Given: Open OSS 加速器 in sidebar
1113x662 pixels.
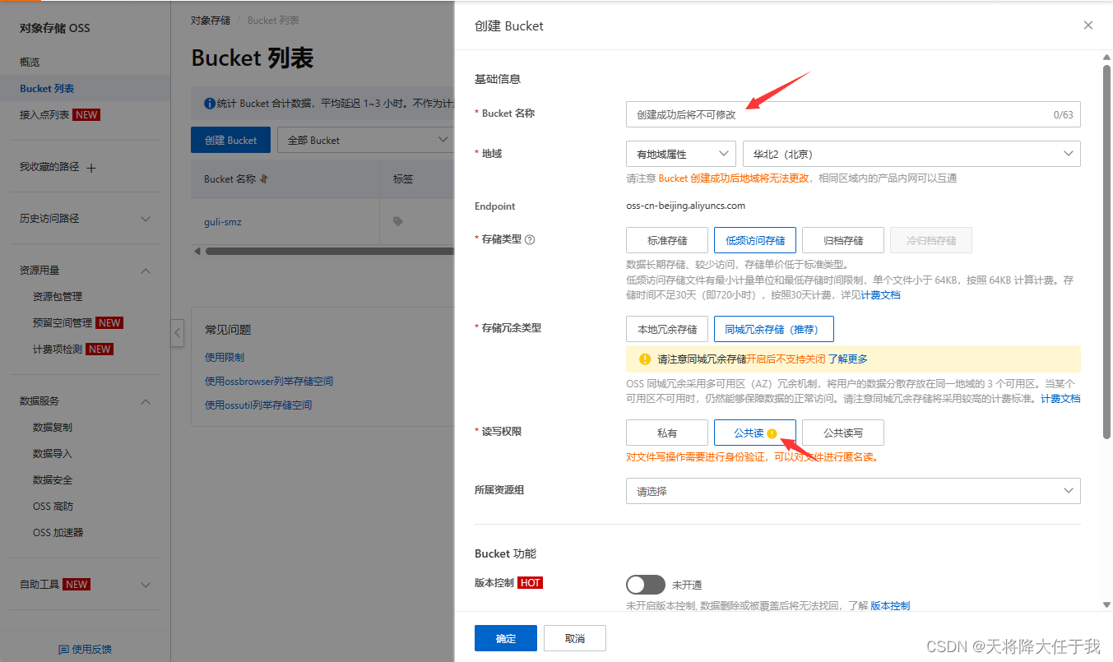Looking at the screenshot, I should tap(58, 533).
